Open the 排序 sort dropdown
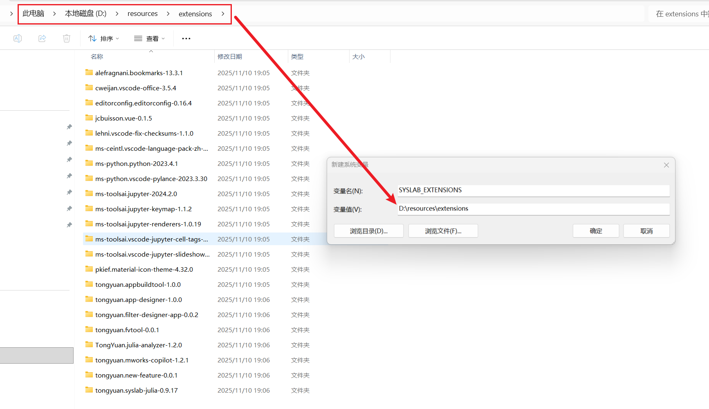709x409 pixels. pos(104,38)
